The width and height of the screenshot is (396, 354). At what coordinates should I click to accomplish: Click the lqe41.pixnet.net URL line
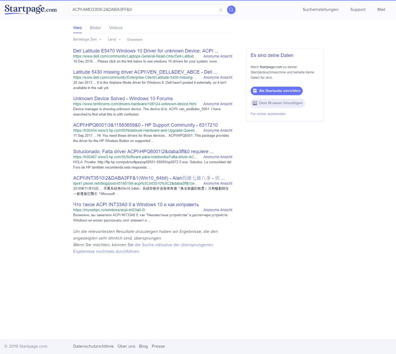(136, 183)
